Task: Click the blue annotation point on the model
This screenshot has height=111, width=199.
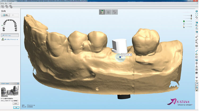Action: 120,57
